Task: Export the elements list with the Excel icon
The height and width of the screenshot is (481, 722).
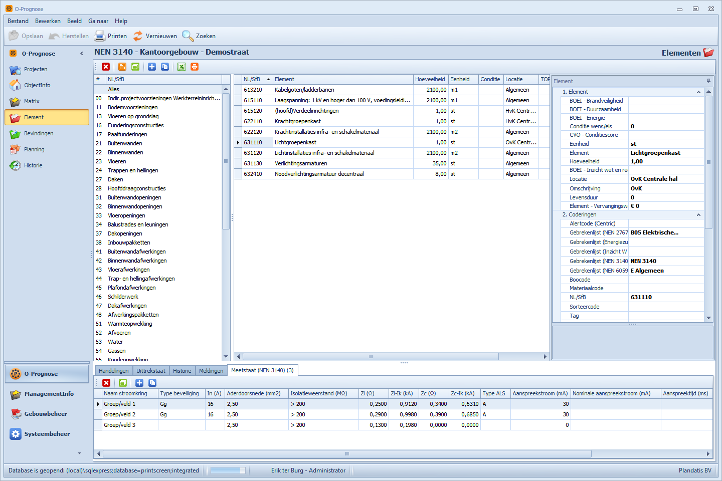Action: click(182, 67)
